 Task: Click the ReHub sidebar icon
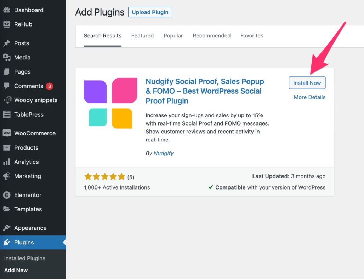pos(7,24)
